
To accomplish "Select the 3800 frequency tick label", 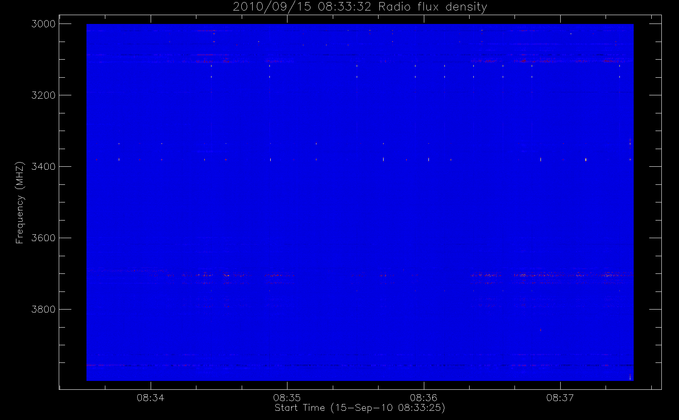I will (x=44, y=310).
